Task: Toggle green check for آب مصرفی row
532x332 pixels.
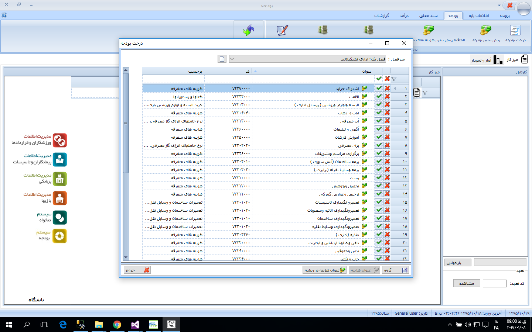Action: [x=379, y=121]
